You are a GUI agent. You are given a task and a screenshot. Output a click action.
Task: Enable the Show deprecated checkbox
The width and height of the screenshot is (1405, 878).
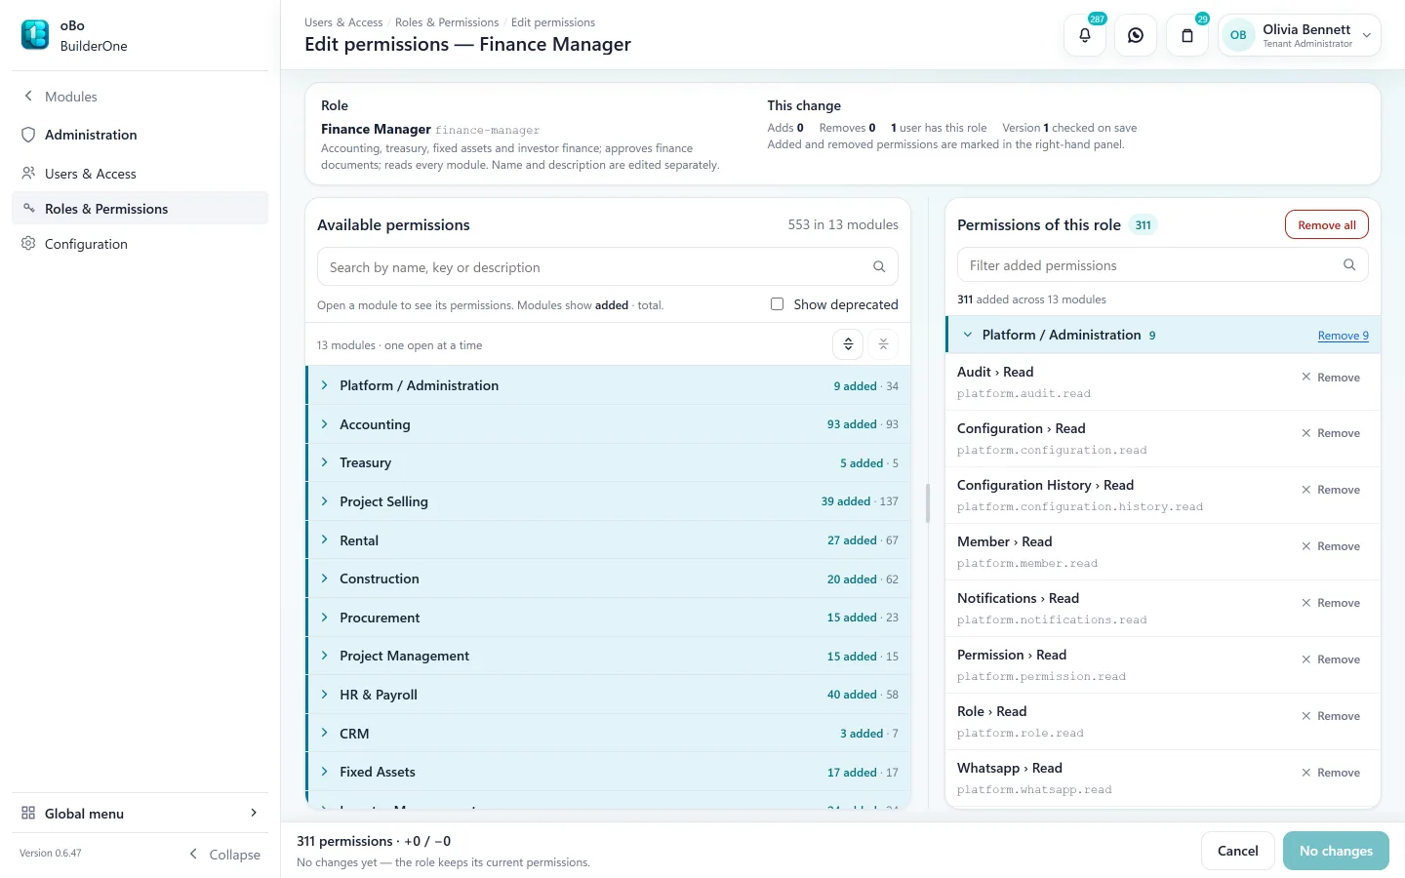777,303
